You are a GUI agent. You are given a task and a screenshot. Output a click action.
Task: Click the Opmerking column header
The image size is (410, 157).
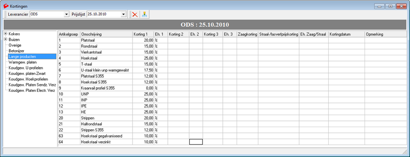click(x=385, y=34)
